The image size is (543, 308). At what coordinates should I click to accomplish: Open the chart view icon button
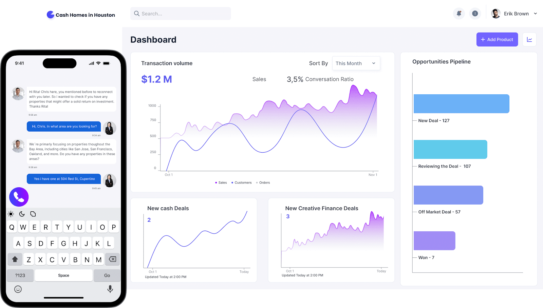pyautogui.click(x=529, y=40)
